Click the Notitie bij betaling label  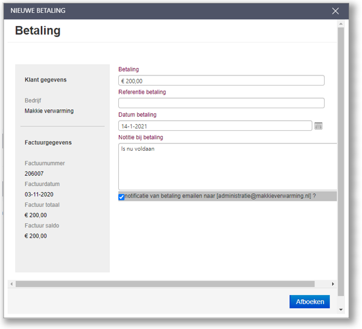tap(141, 137)
